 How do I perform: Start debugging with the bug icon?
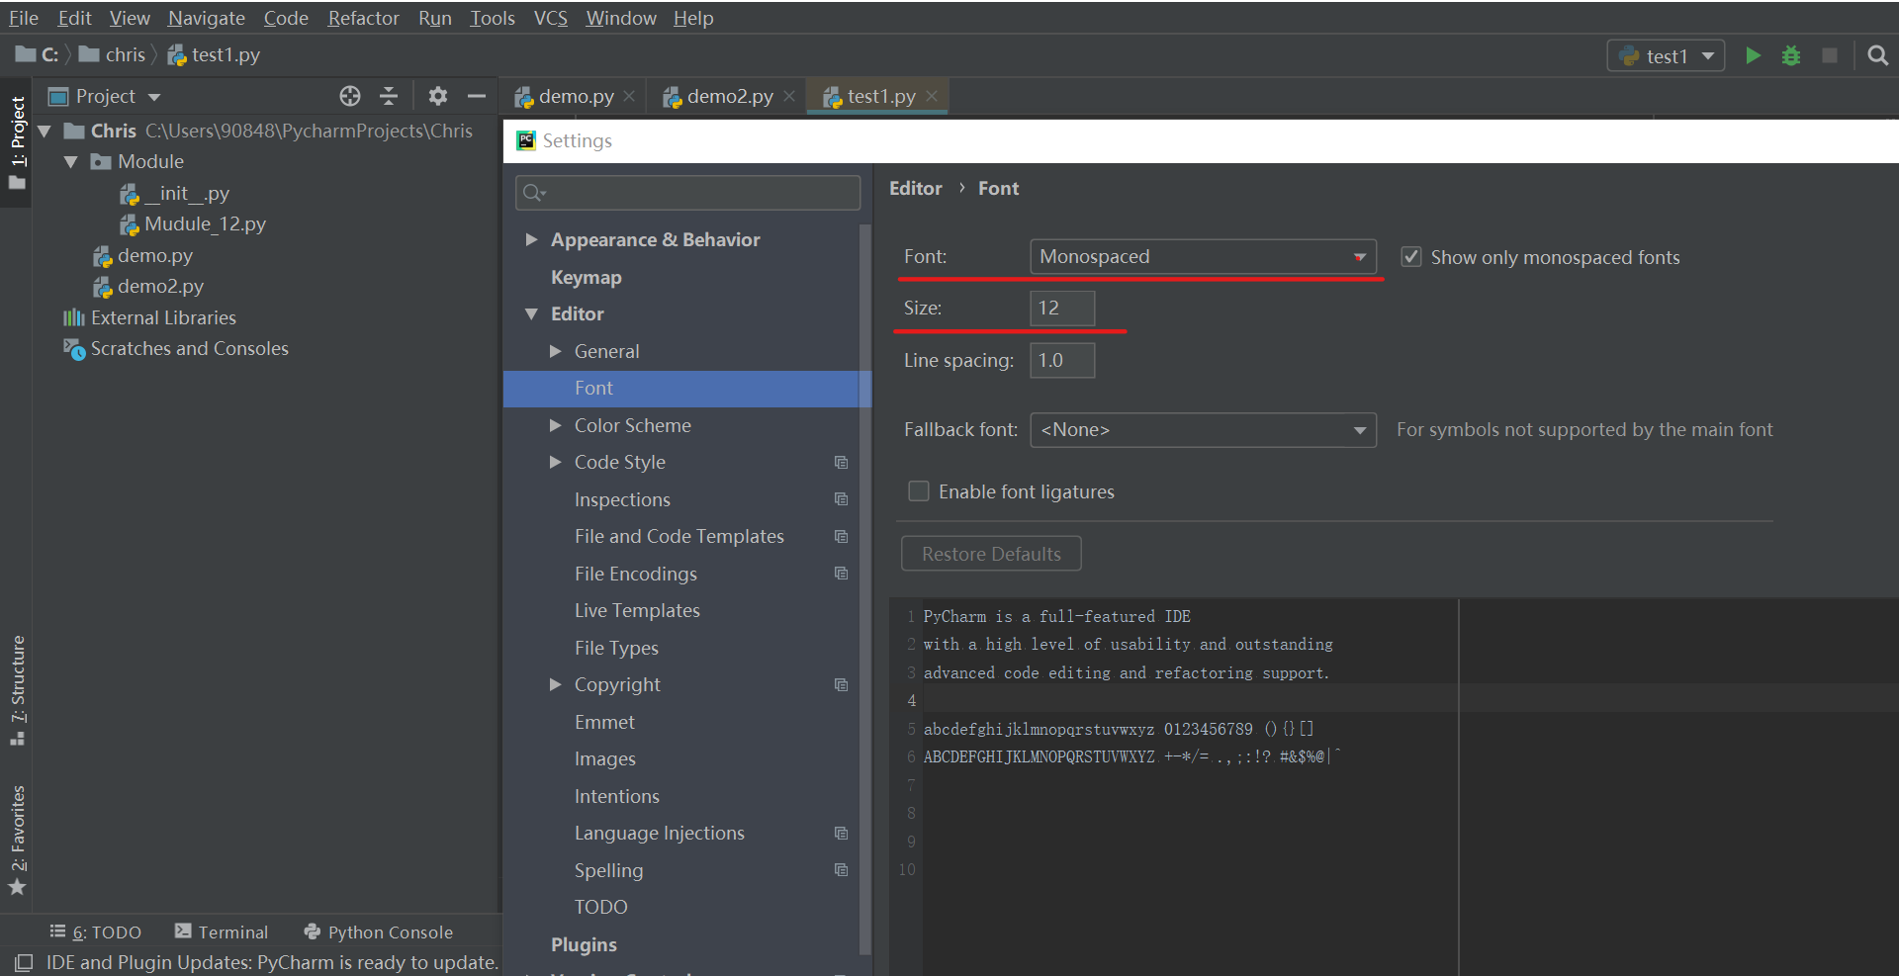coord(1791,55)
